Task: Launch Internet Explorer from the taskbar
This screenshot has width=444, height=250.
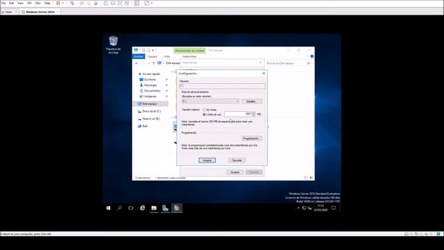Action: (142, 208)
